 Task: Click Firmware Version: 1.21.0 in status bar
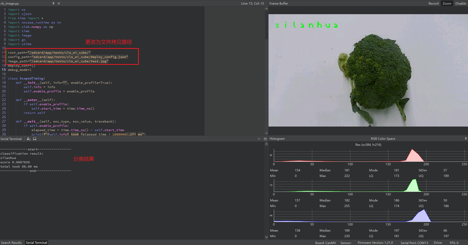pyautogui.click(x=375, y=243)
